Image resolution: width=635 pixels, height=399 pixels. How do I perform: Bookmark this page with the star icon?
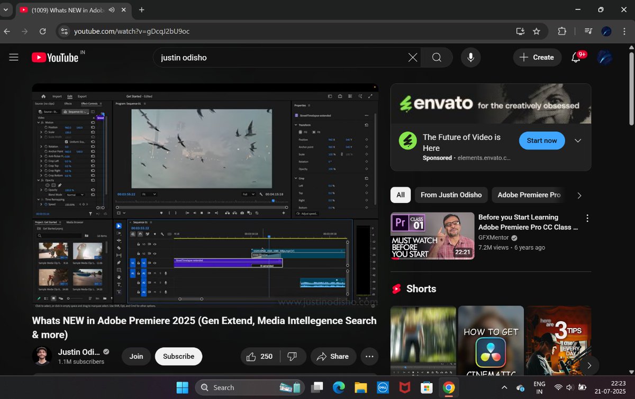(537, 31)
